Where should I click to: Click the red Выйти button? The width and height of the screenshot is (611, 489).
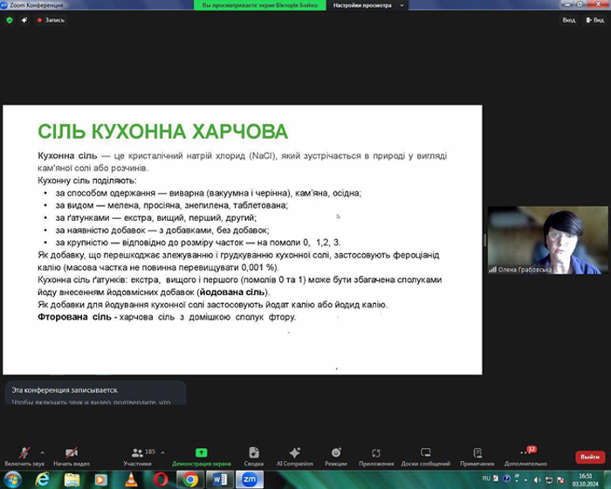coord(590,457)
